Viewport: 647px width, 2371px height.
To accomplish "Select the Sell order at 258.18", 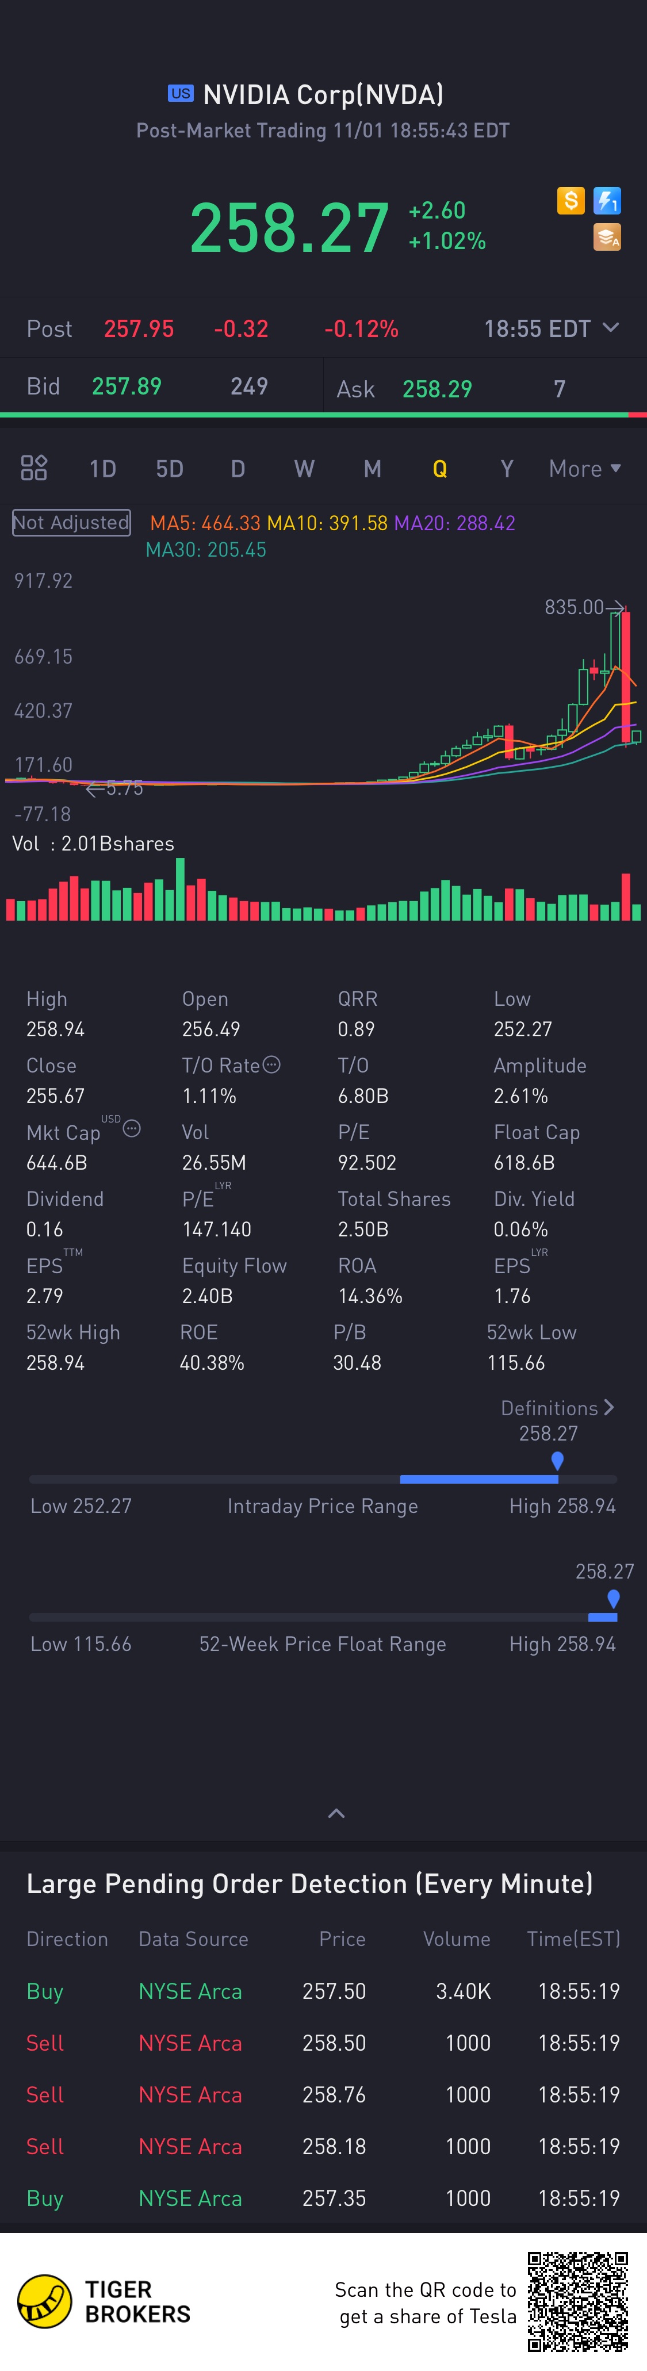I will 323,2146.
